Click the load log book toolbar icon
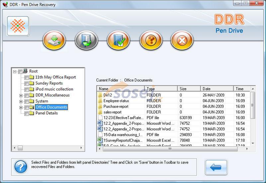Viewport: 266px width, 183px height. point(86,40)
